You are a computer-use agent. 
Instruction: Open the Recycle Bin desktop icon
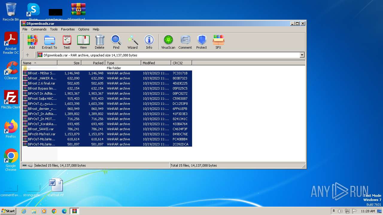[11, 12]
